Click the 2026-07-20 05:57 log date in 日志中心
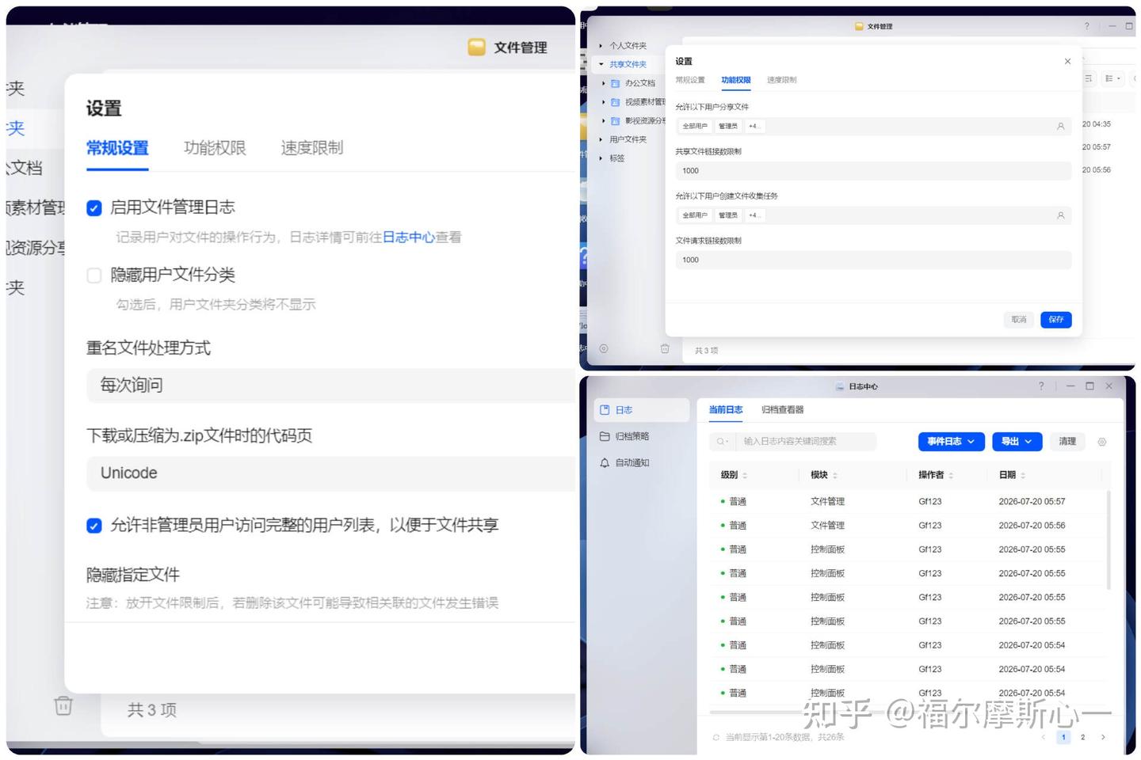Image resolution: width=1141 pixels, height=760 pixels. click(1032, 502)
